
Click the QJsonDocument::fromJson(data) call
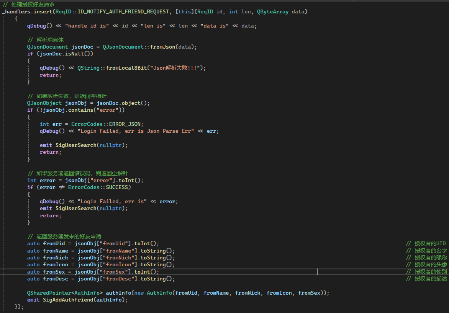pyautogui.click(x=148, y=47)
